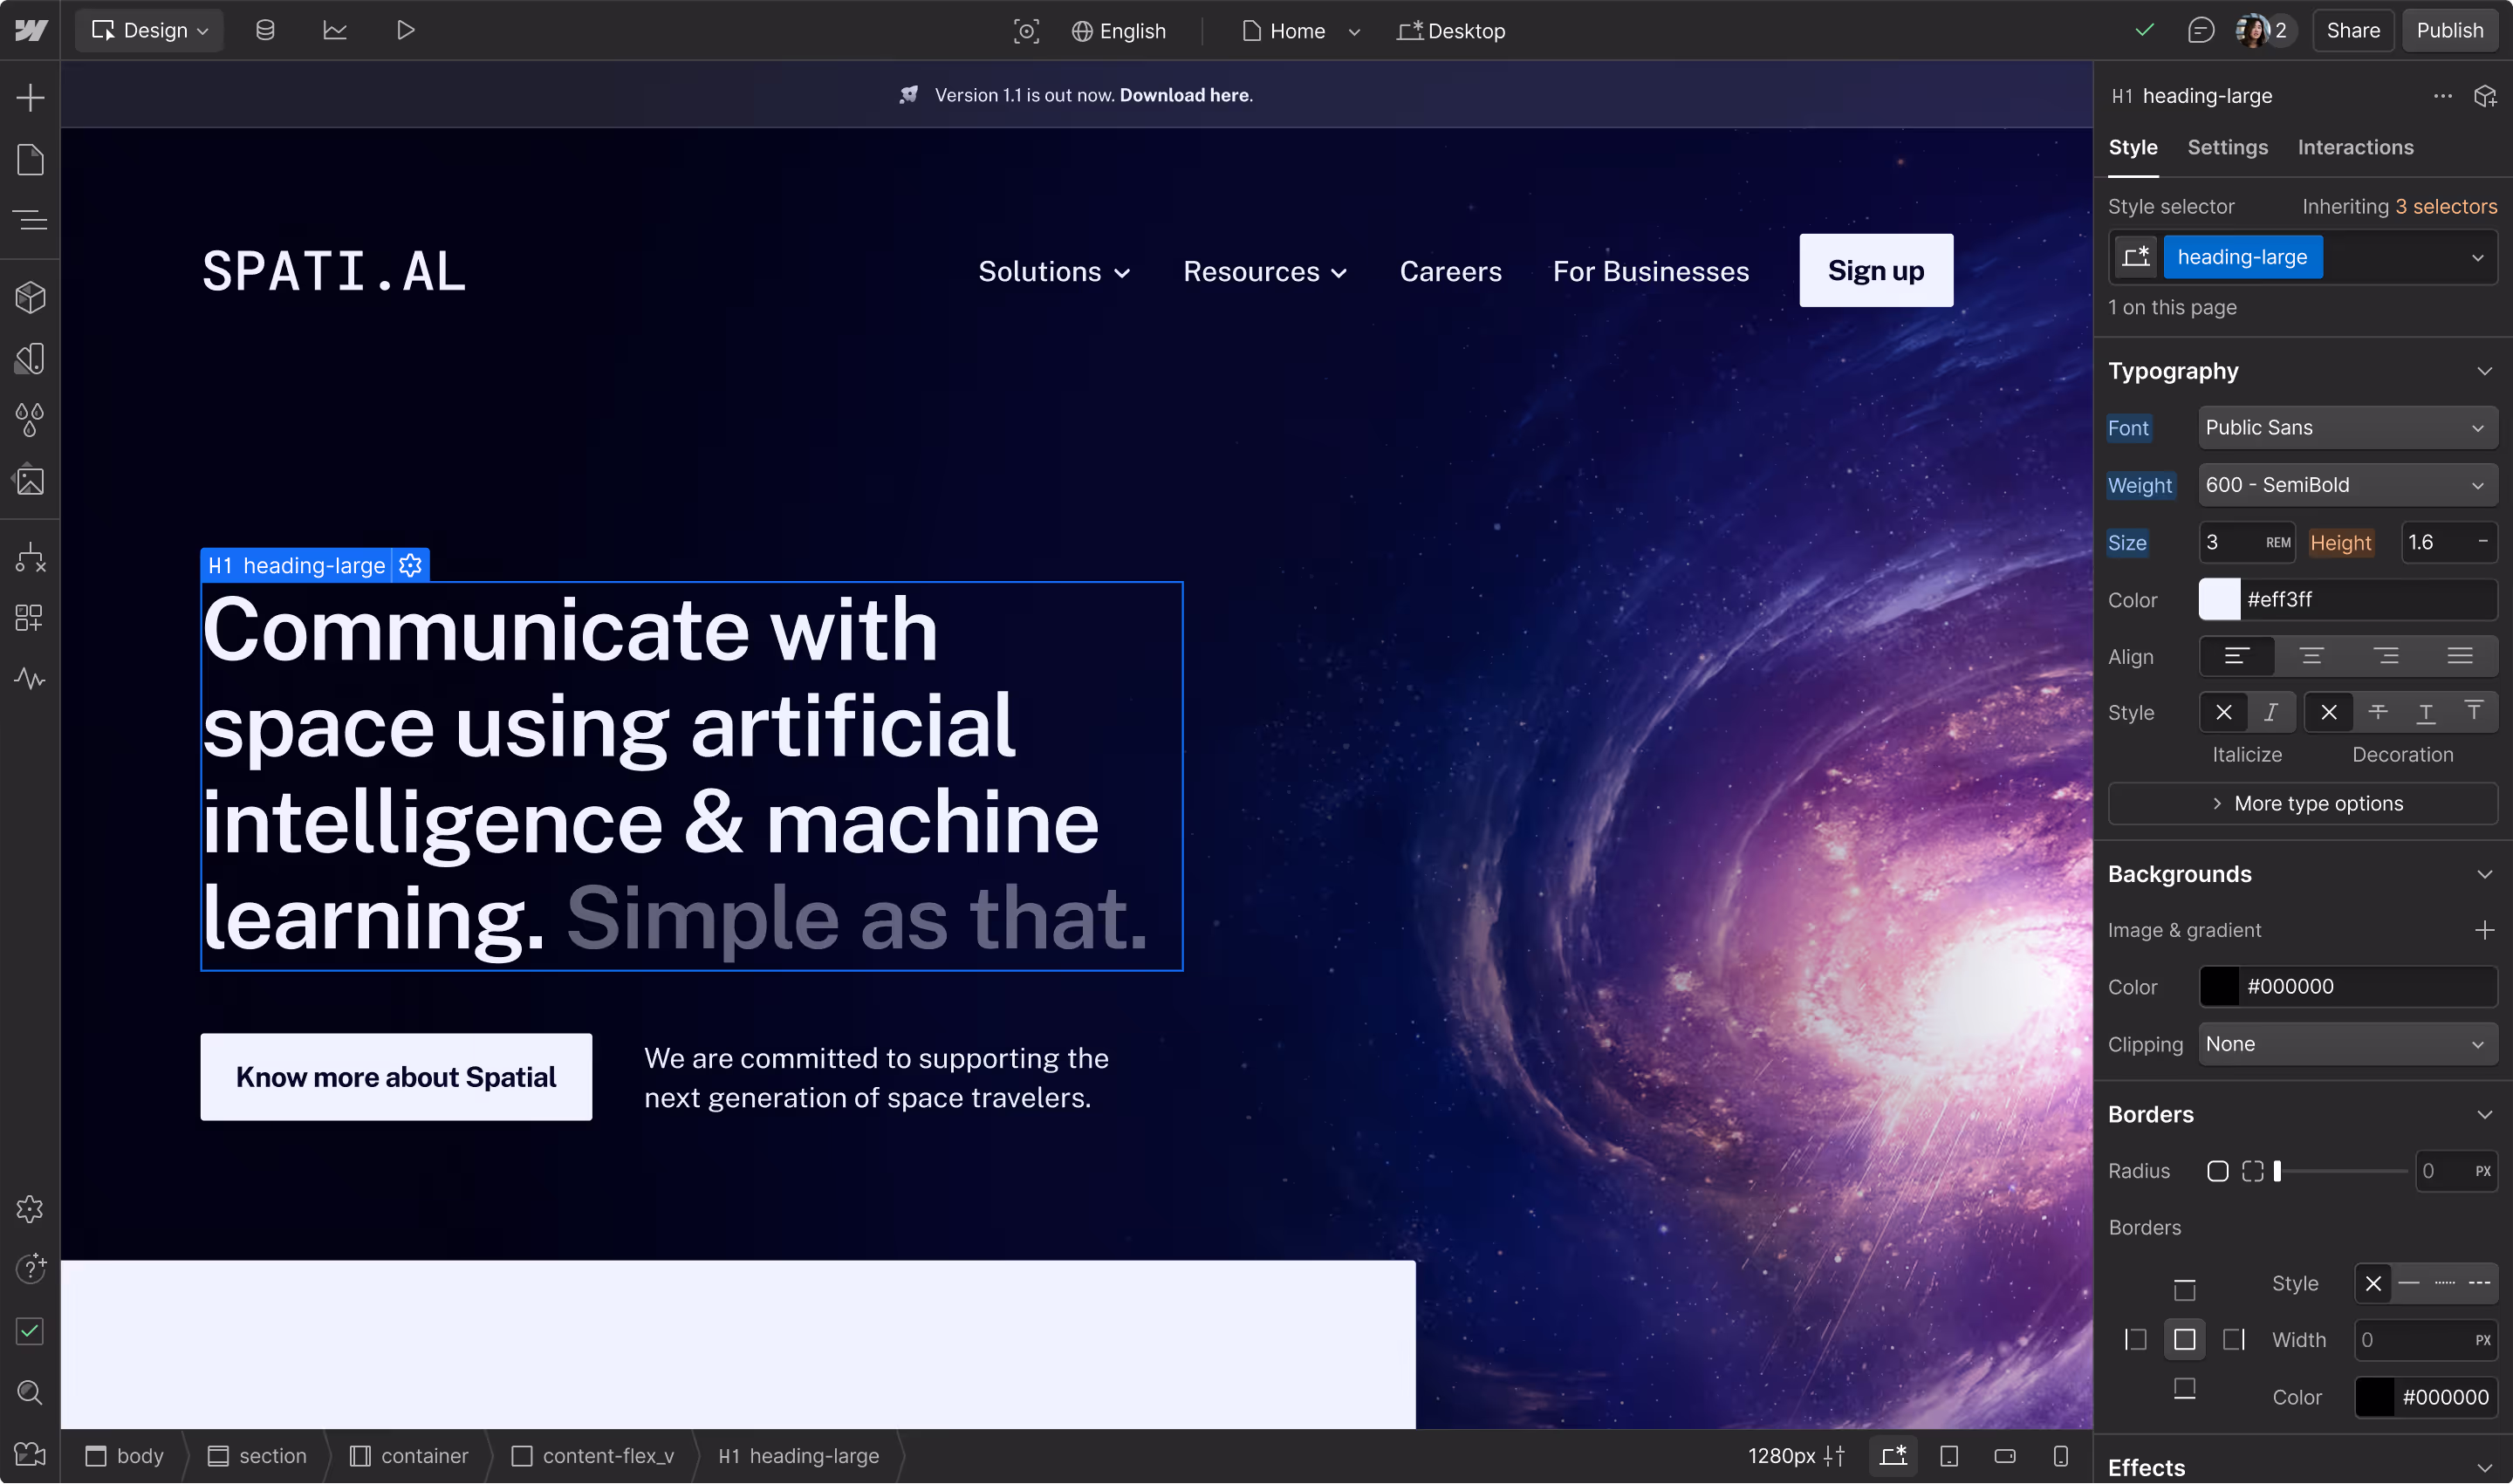The height and width of the screenshot is (1484, 2513).
Task: Open the Navigator panel icon
Action: click(x=30, y=219)
